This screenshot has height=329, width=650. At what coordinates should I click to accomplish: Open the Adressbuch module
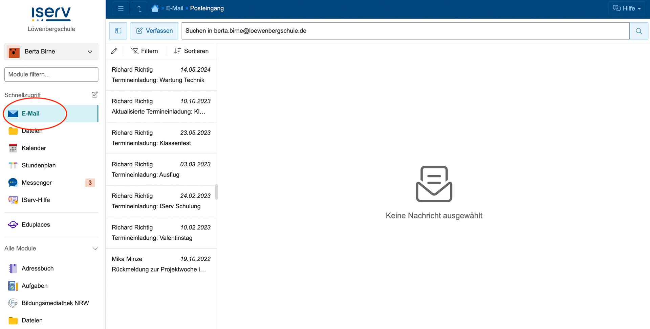coord(51,268)
